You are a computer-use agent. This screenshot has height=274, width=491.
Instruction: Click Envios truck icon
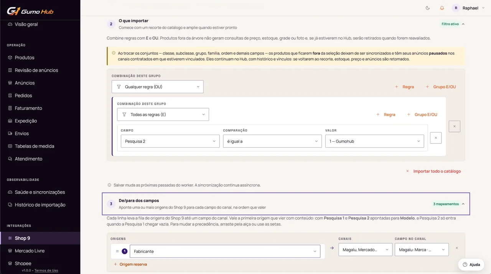click(x=10, y=134)
